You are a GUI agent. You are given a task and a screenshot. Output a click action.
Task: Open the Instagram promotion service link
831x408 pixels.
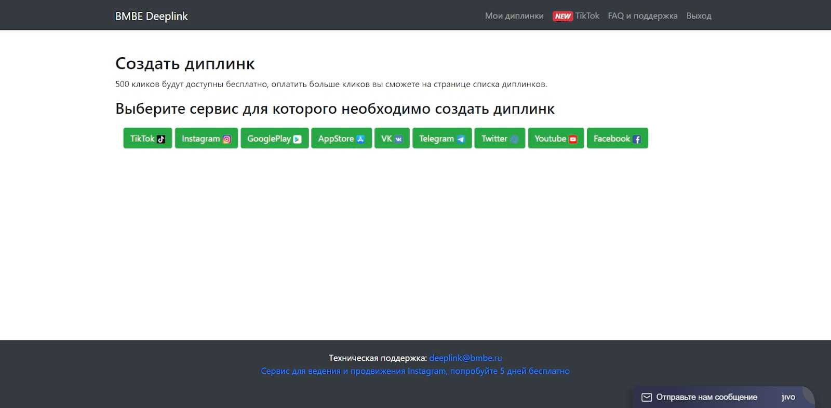pyautogui.click(x=415, y=371)
